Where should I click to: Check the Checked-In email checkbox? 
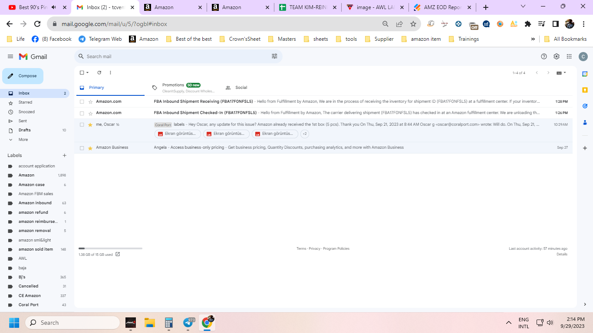click(x=82, y=113)
